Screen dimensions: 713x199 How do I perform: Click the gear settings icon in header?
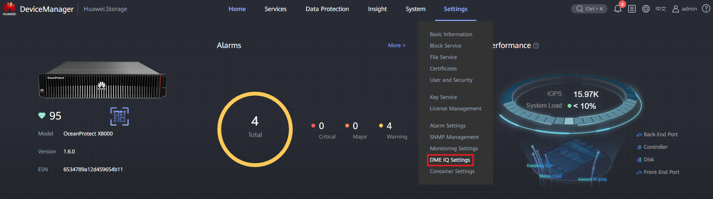646,9
